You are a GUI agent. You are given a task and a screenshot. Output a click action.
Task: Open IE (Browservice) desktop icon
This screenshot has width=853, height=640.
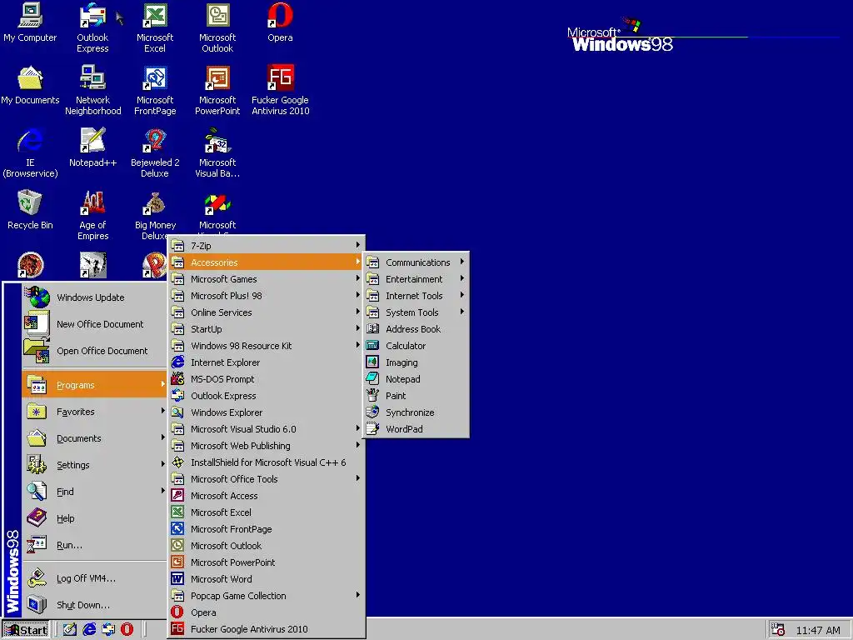coord(30,153)
